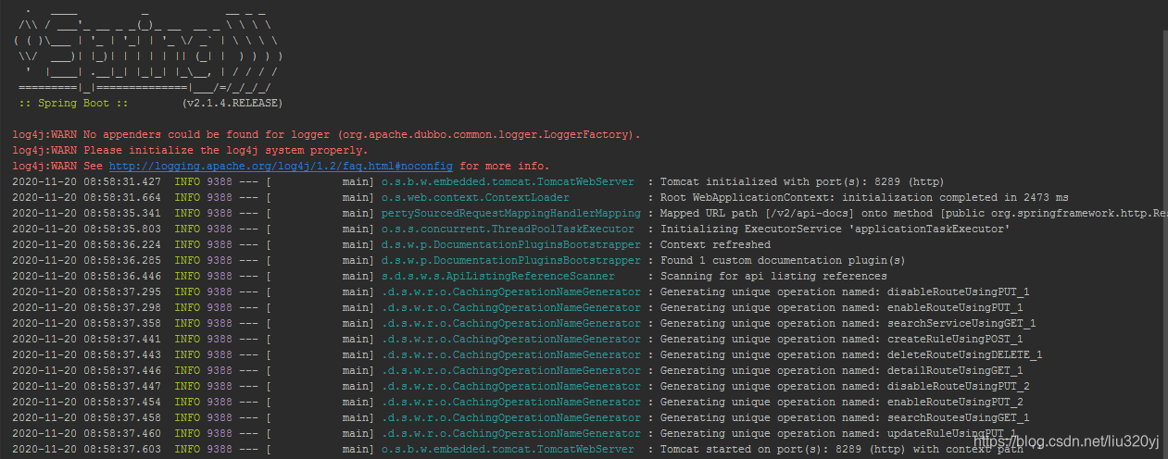Click the '(v2.1.4.RELEASE)' version text
The height and width of the screenshot is (459, 1168).
[x=232, y=103]
